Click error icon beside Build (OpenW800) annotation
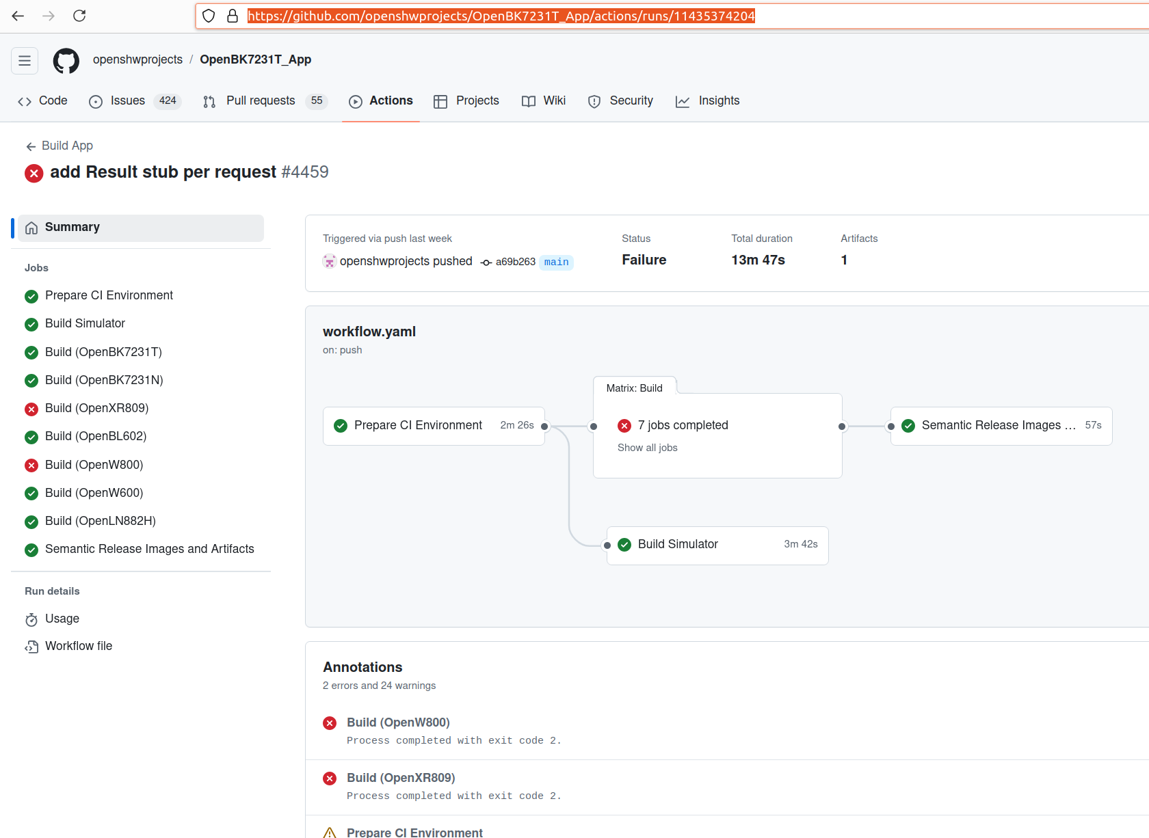 [x=330, y=723]
